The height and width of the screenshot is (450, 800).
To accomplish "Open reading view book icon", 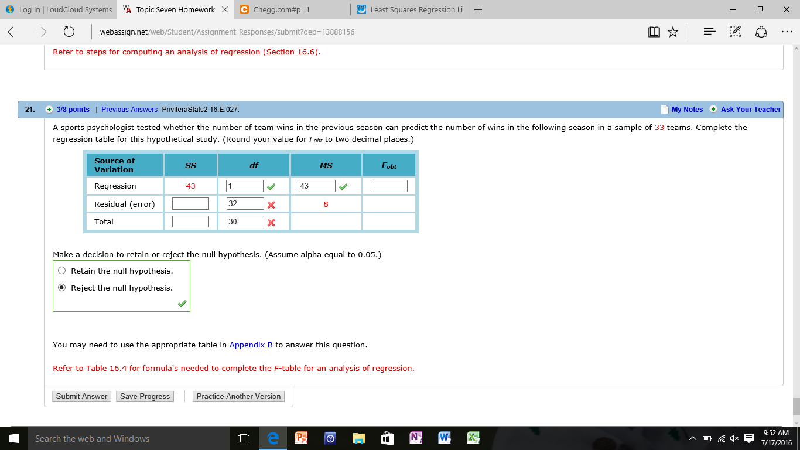I will (654, 32).
